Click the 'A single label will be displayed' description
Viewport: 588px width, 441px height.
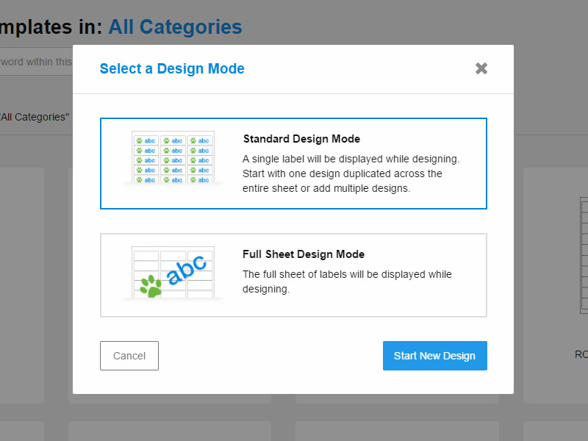click(x=351, y=173)
